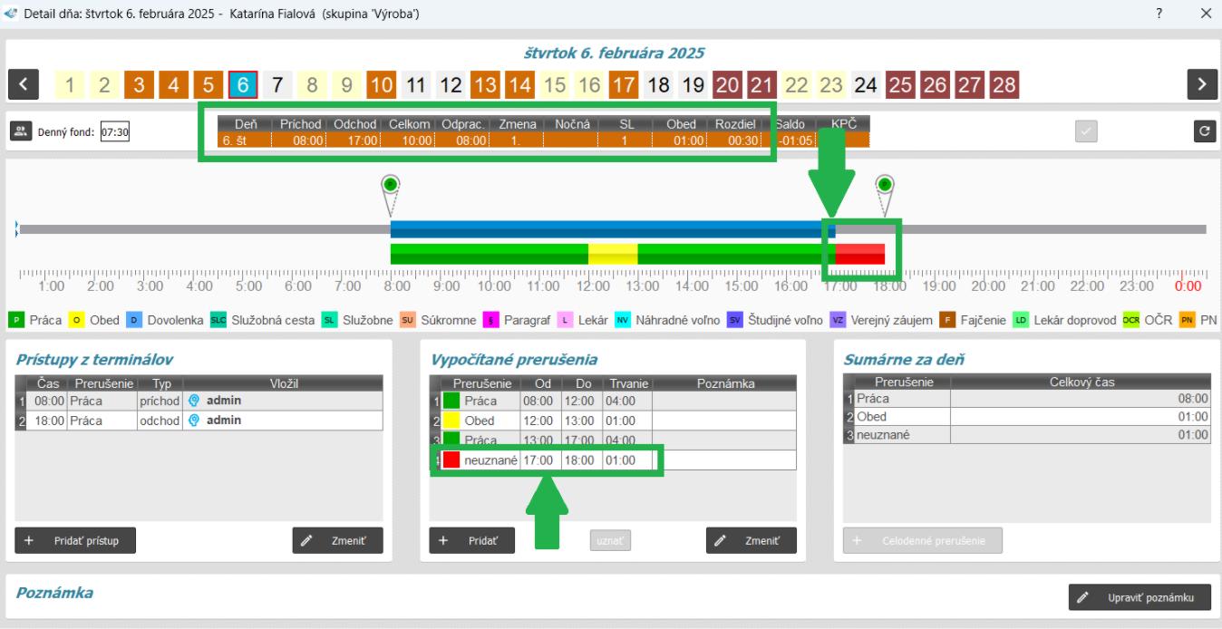Image resolution: width=1222 pixels, height=629 pixels.
Task: Click the arrival pin marker at 08:00
Action: [391, 185]
